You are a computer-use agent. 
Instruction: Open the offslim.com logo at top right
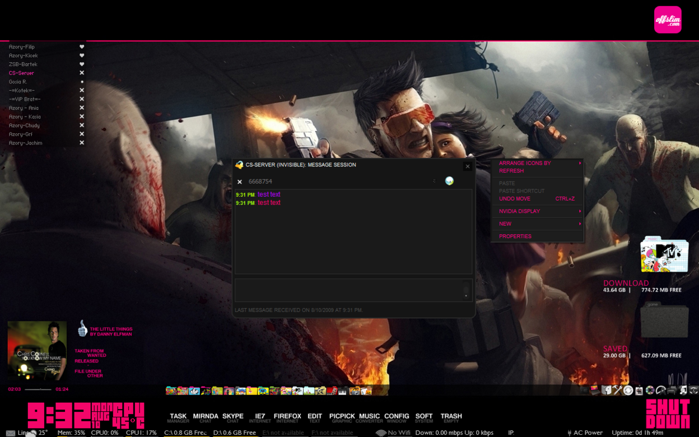click(668, 20)
